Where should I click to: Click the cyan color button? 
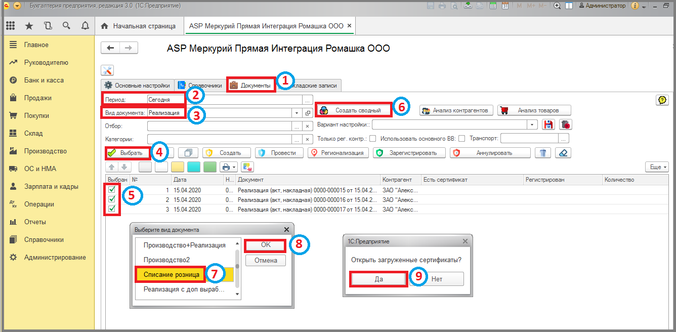(x=194, y=167)
